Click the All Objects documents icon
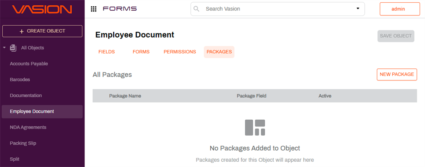Viewport: 425px width, 167px height. click(13, 48)
